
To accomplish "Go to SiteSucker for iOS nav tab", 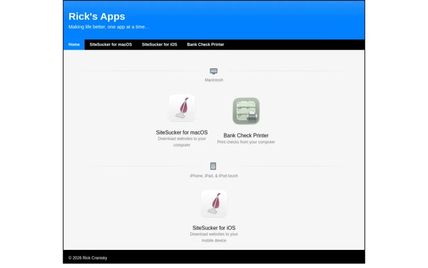I will pyautogui.click(x=159, y=44).
